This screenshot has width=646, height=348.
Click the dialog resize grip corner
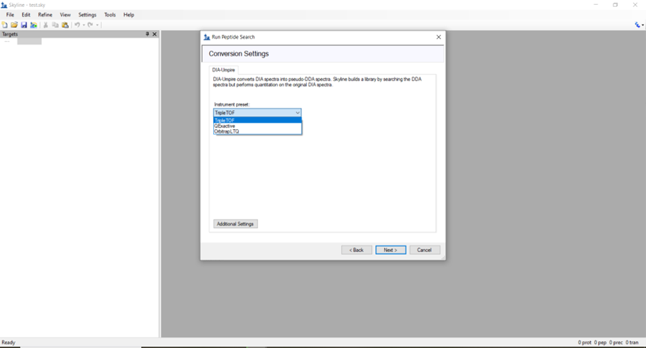click(443, 258)
